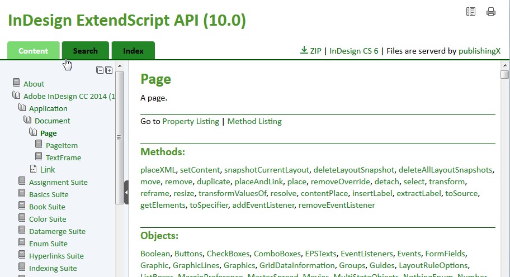Viewport: 510px width, 277px height.
Task: Open deleteLayoutSnapshot method link
Action: click(x=354, y=170)
